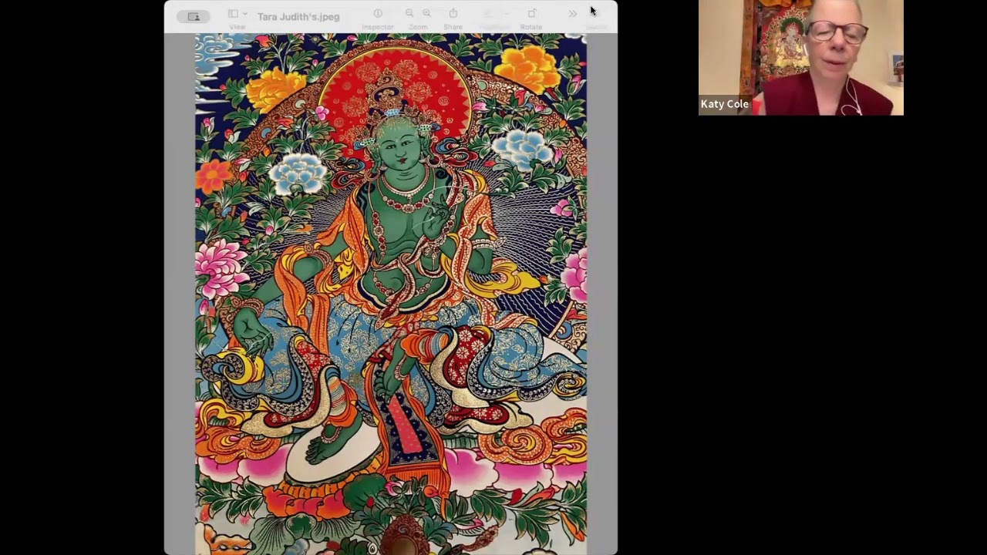Click the zoom out magnifier
Screen dimensions: 987x555
coord(409,13)
